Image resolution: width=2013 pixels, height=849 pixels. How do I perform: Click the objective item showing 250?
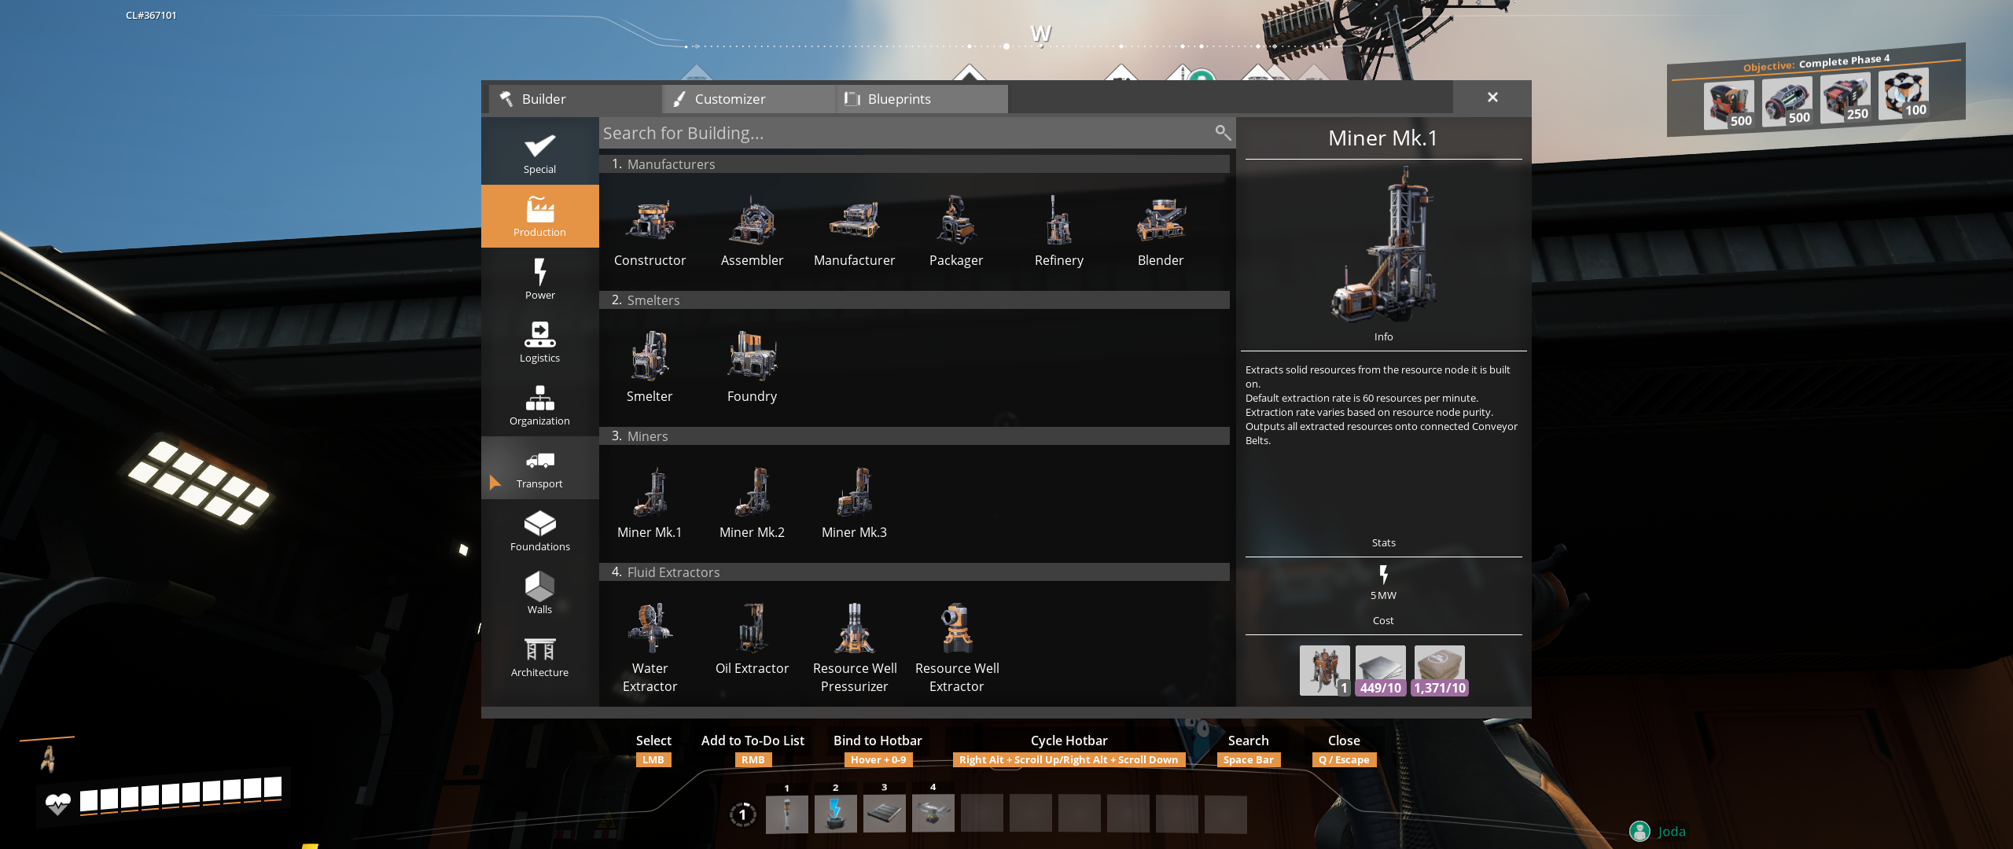click(1845, 99)
